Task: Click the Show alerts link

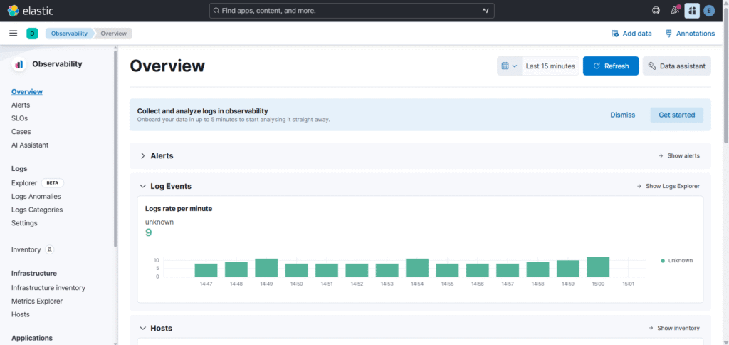Action: pyautogui.click(x=678, y=155)
